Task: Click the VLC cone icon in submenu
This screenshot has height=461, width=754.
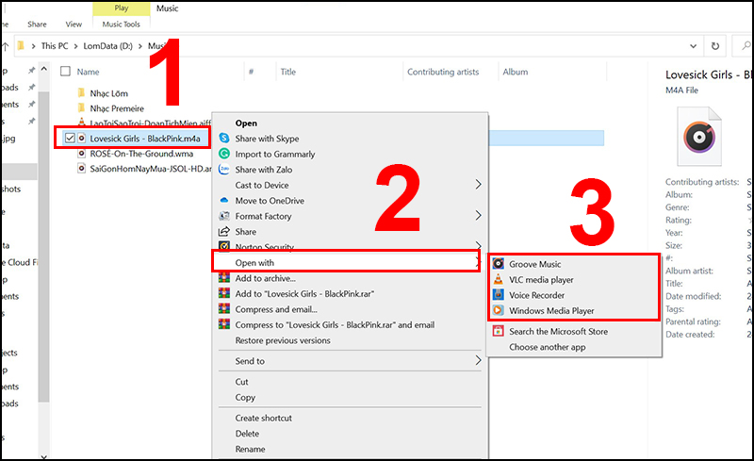Action: [499, 279]
